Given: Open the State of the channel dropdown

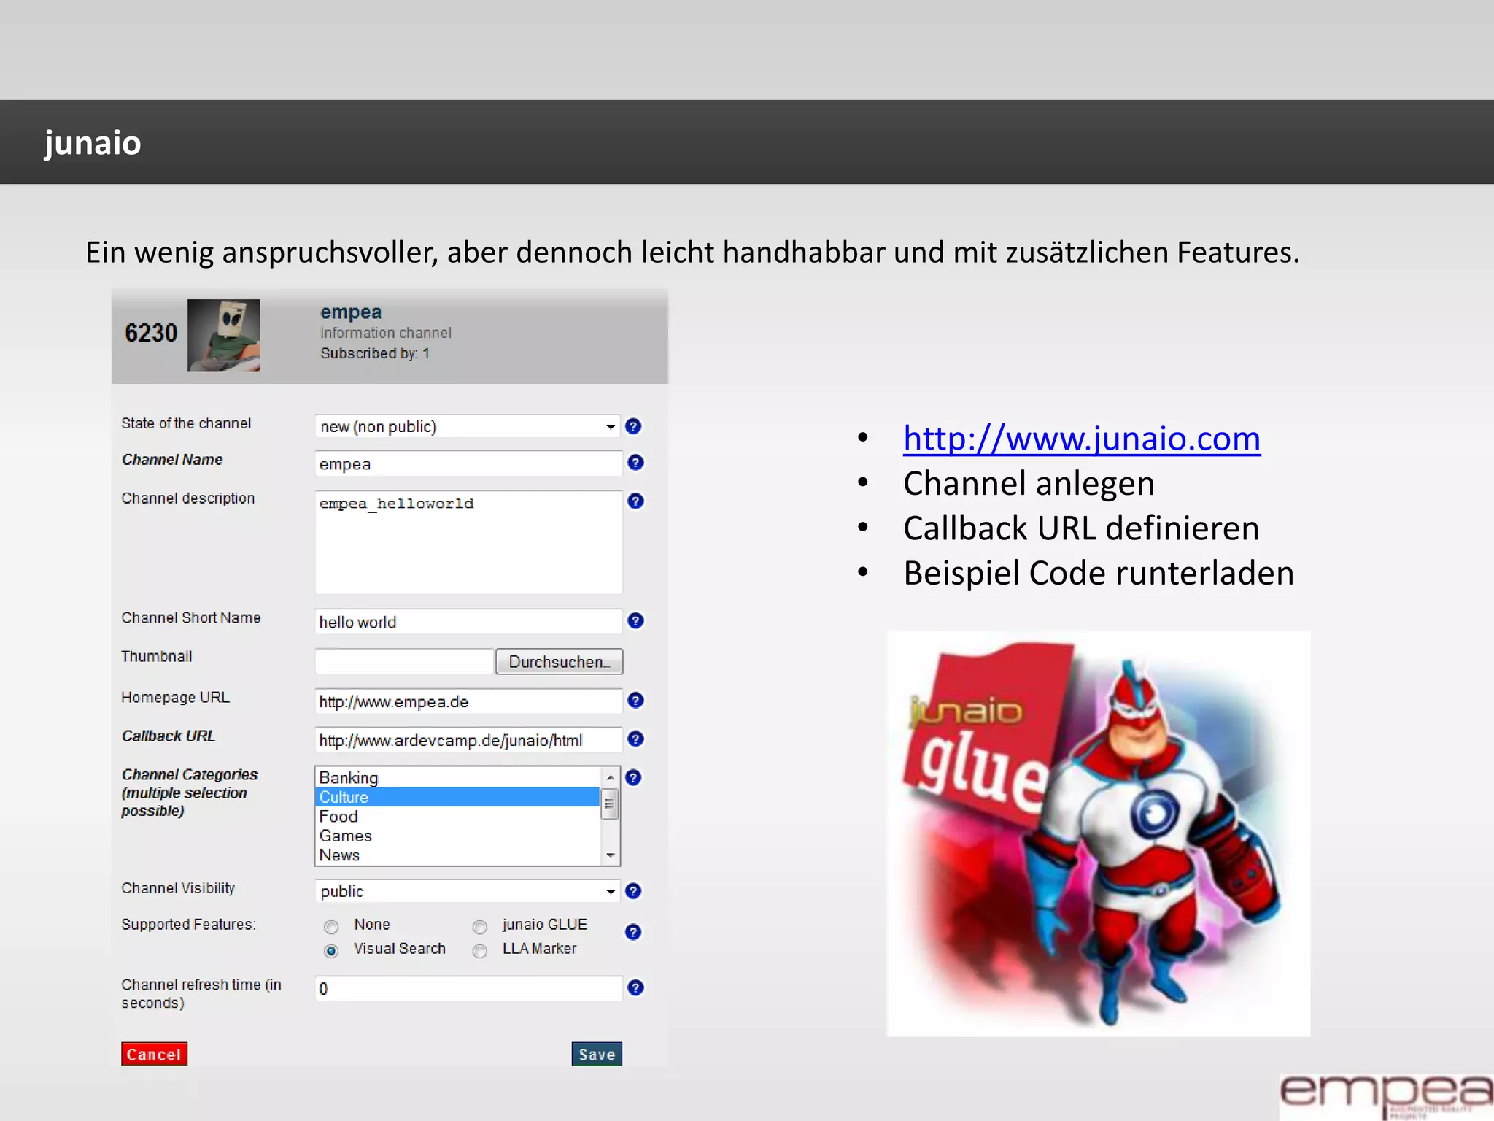Looking at the screenshot, I should 468,426.
